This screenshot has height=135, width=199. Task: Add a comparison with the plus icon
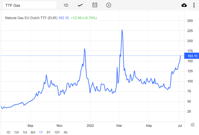(109, 5)
